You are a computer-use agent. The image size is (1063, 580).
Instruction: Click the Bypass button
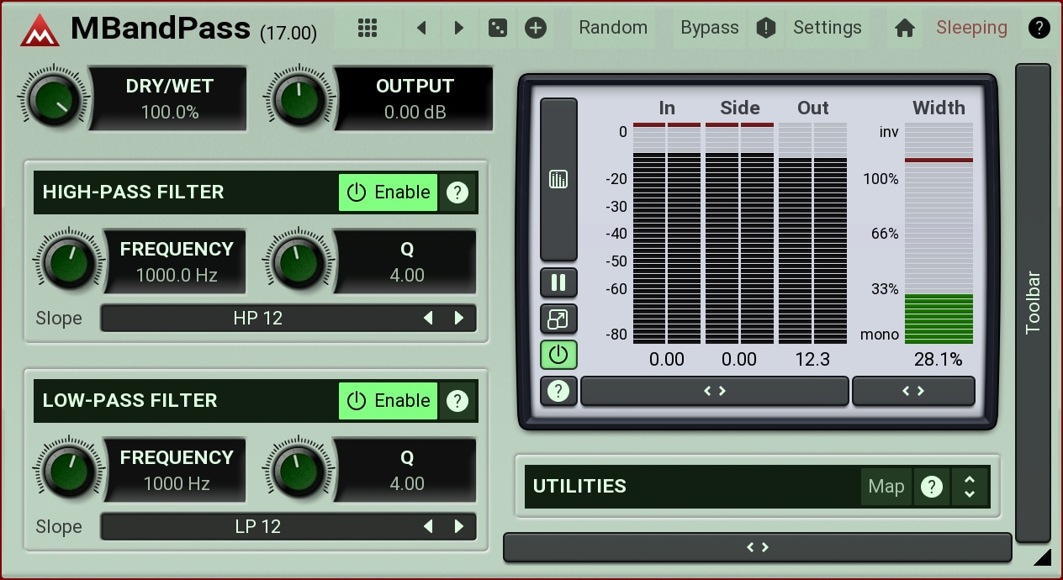[709, 28]
